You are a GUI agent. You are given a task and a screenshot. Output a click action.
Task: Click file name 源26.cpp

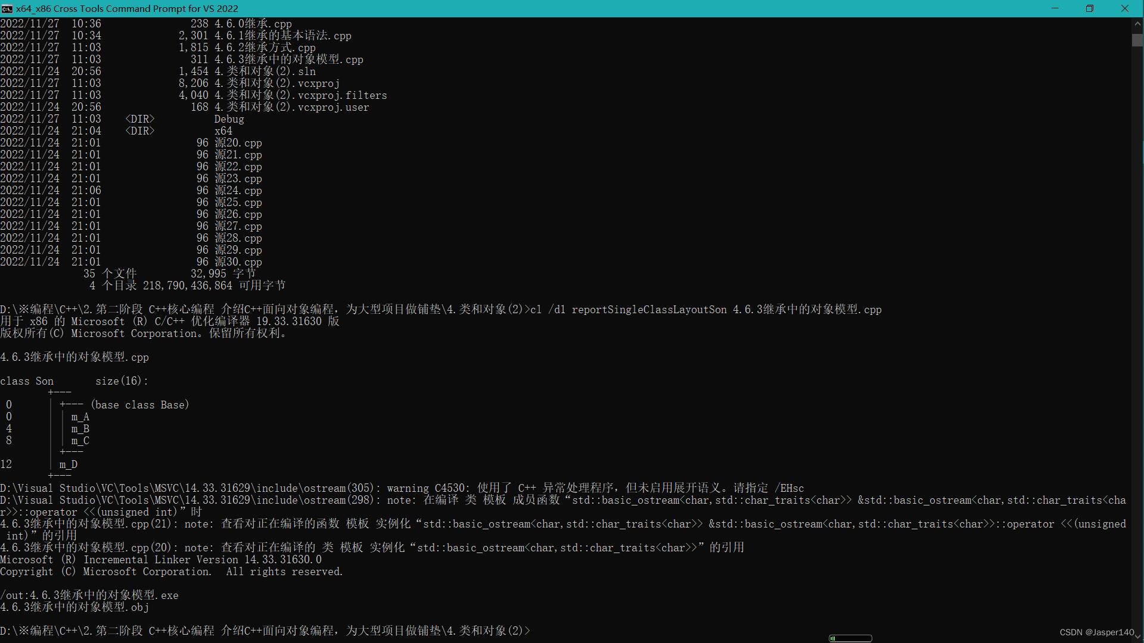(x=238, y=214)
